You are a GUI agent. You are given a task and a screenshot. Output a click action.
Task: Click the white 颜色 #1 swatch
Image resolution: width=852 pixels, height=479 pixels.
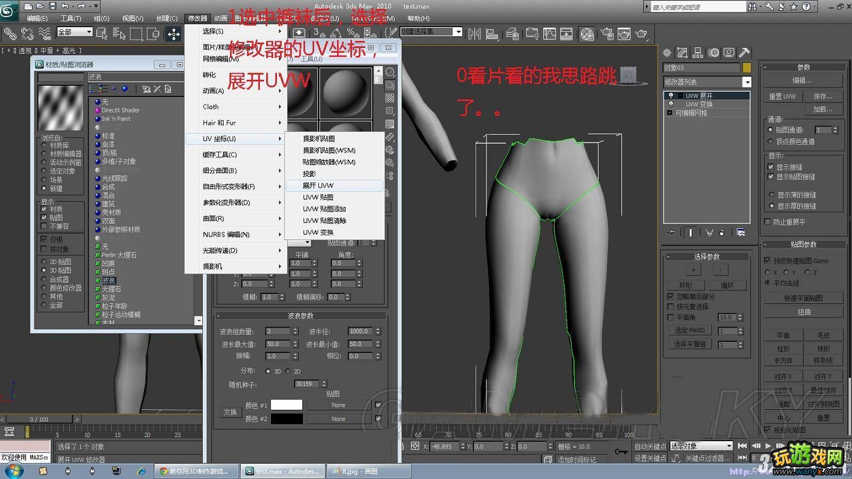click(x=286, y=405)
